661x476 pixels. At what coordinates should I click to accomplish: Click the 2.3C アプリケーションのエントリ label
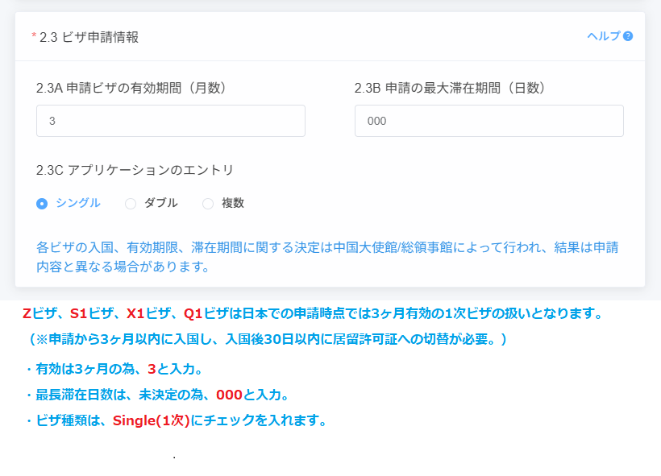[135, 170]
